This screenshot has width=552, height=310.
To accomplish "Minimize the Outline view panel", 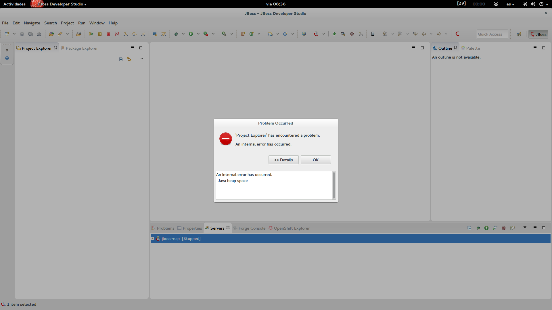I will (535, 47).
